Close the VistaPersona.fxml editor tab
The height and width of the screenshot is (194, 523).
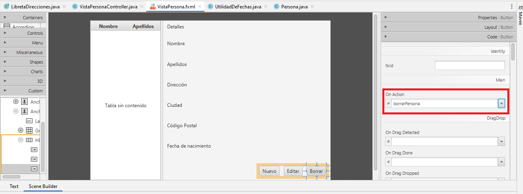coord(199,7)
